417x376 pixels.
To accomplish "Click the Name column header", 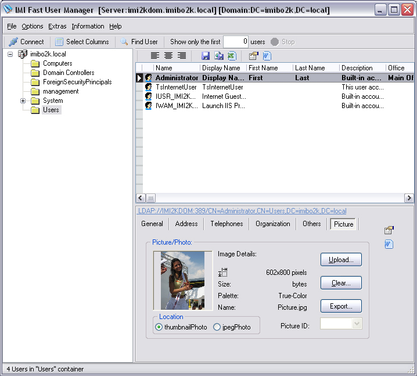I will (177, 68).
